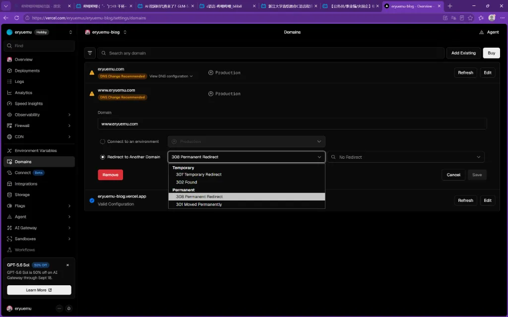Open the eryuemu account more options
This screenshot has height=317, width=508.
pos(60,309)
